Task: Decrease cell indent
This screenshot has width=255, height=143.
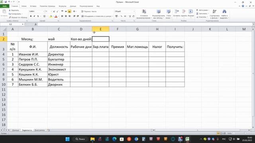Action: (x=74, y=16)
